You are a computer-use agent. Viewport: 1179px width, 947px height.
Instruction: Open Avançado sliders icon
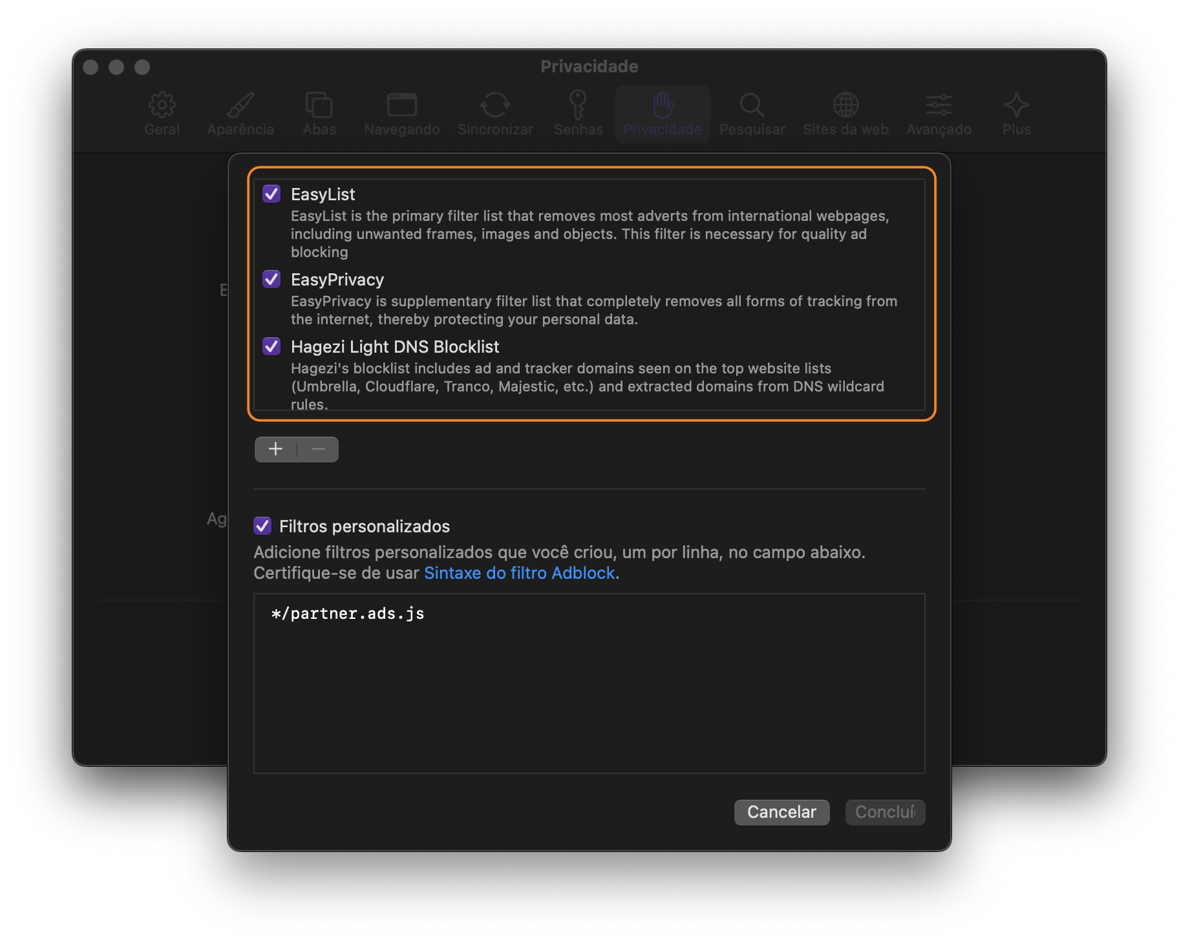[939, 105]
